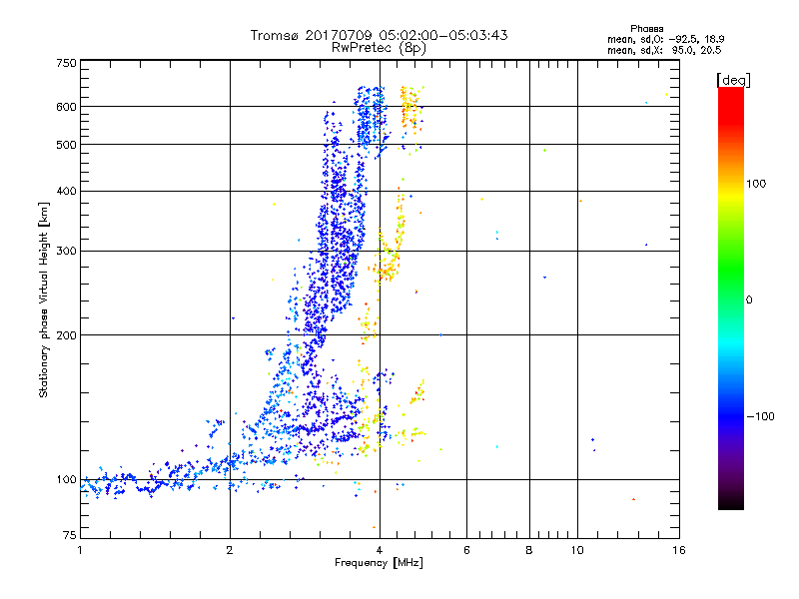Click the y-axis label '200'
799x599 pixels.
[66, 335]
